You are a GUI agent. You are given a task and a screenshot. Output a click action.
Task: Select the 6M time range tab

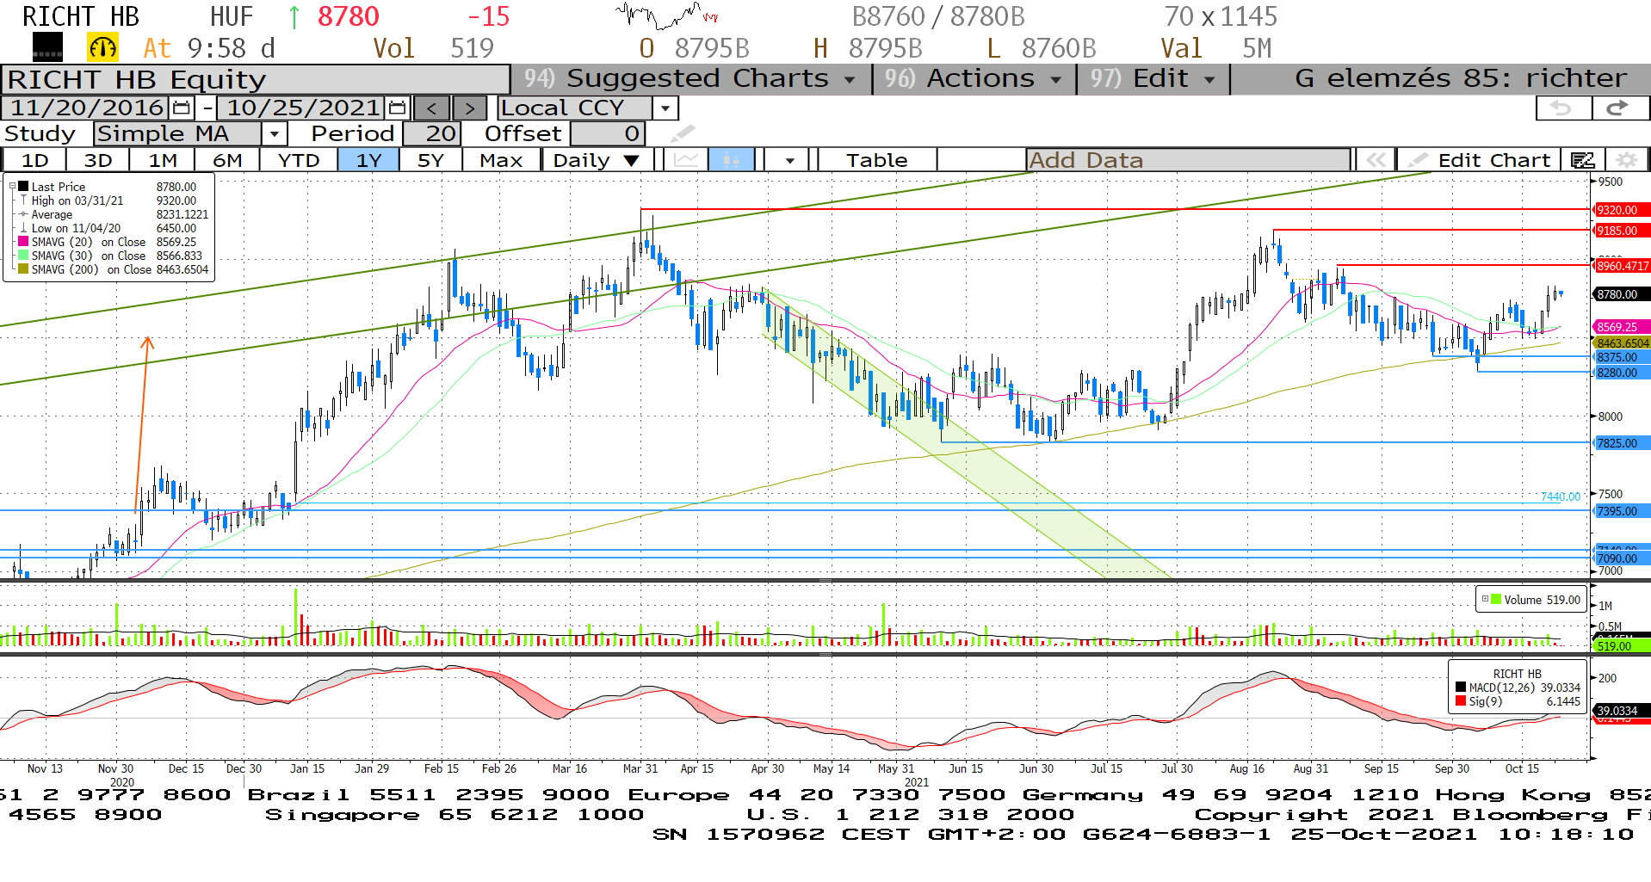tap(227, 160)
